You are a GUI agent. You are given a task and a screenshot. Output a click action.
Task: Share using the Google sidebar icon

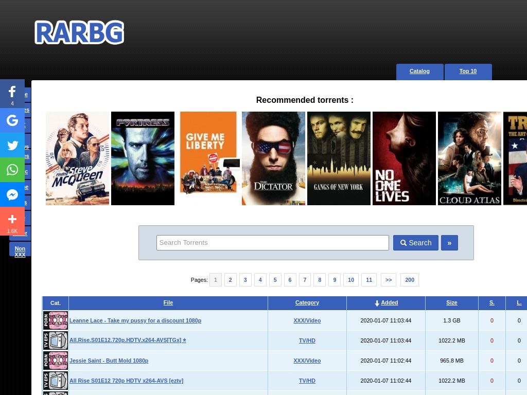point(12,120)
